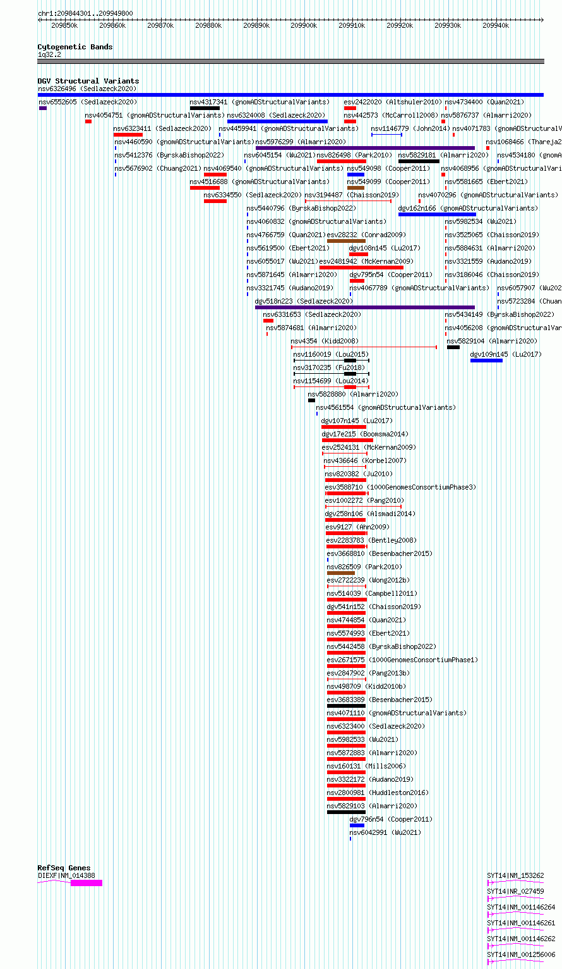Screen dimensions: 562x969
Task: Click nsv826498 (Park2010) label
Action: (354, 155)
